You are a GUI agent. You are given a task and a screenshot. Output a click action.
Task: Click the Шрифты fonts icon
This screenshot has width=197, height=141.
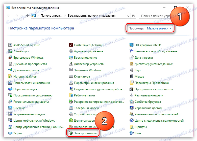click(131, 127)
